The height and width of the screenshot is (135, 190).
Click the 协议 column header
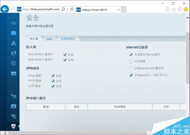pos(77,107)
